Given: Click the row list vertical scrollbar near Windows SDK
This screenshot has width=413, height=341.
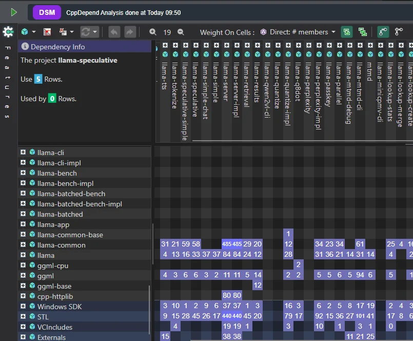Looking at the screenshot, I should [x=149, y=310].
